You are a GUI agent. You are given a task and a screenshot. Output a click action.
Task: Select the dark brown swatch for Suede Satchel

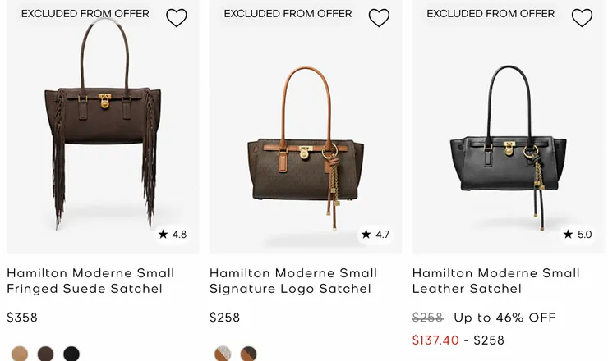click(46, 354)
